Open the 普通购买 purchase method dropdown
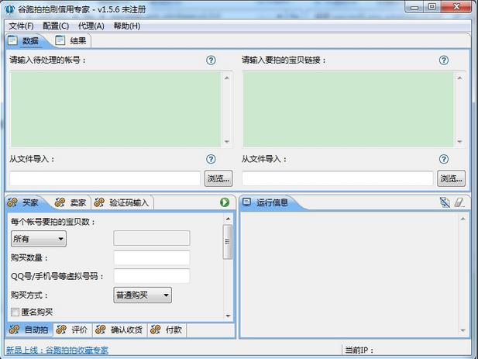 pyautogui.click(x=143, y=295)
